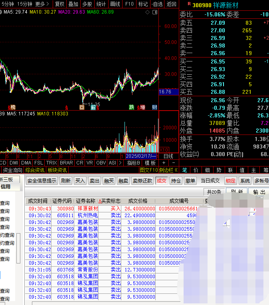Click the 返回 back button
269x305 pixels.
tap(171, 4)
